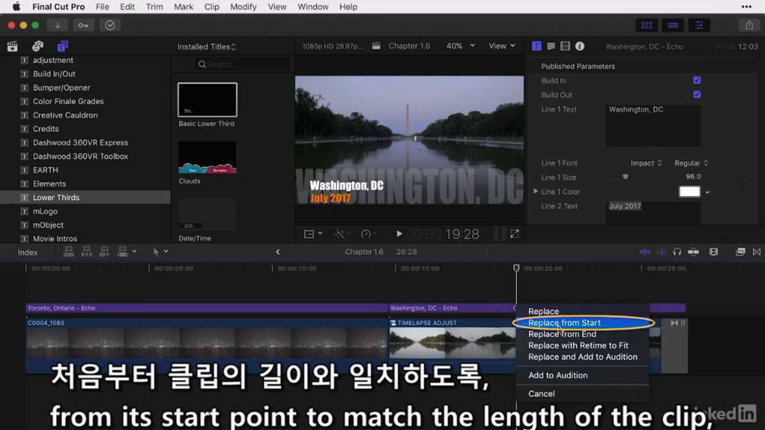
Task: Go back in timeline history arrow
Action: tap(278, 252)
